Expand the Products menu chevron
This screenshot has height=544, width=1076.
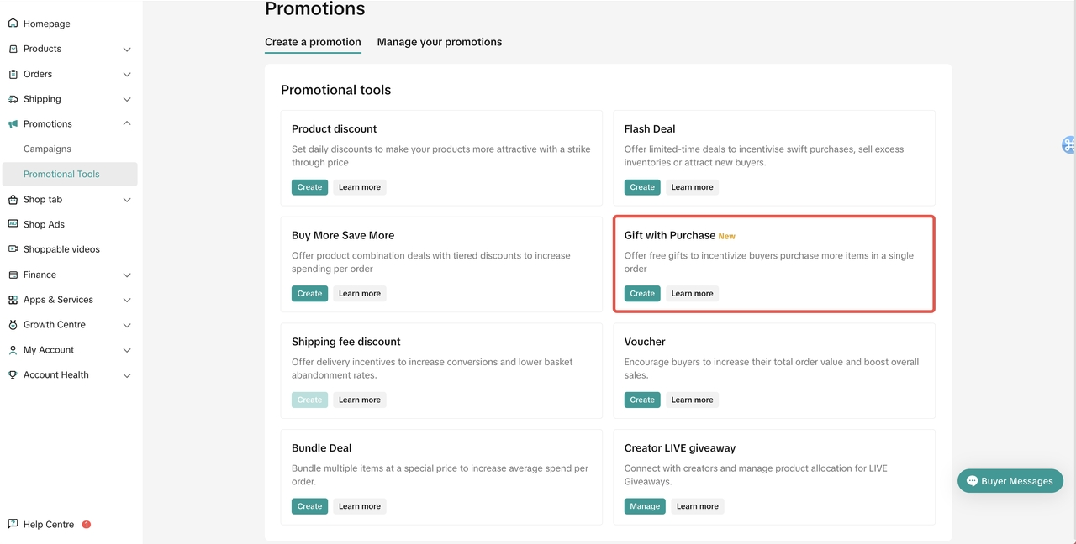click(127, 50)
